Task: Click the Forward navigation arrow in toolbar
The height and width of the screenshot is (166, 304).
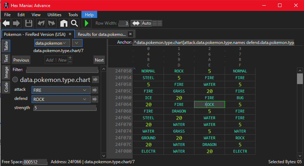Action: pyautogui.click(x=16, y=24)
